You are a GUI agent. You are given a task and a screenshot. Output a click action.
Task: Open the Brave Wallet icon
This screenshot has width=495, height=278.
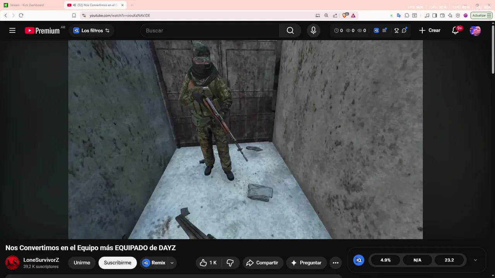pyautogui.click(x=442, y=15)
